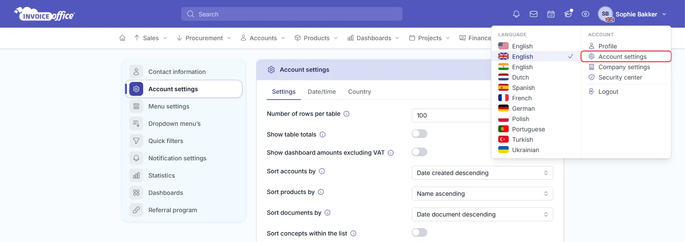The image size is (685, 242).
Task: Click the Notification settings bell icon
Action: click(x=136, y=158)
